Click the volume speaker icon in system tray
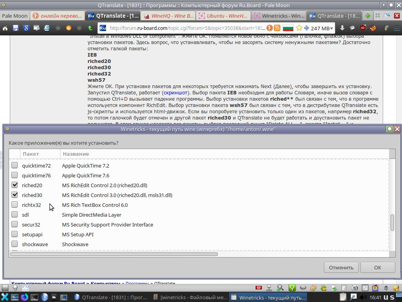The height and width of the screenshot is (302, 402). 362,297
